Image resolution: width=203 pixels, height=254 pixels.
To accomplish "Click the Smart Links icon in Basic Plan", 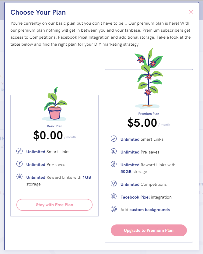I will pos(19,151).
